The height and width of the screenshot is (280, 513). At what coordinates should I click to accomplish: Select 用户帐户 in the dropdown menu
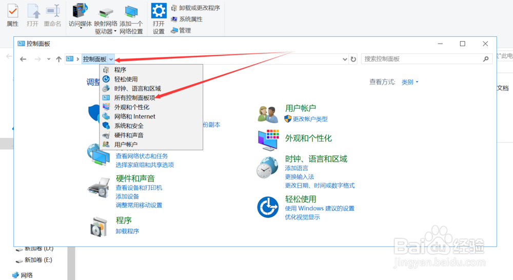point(151,144)
